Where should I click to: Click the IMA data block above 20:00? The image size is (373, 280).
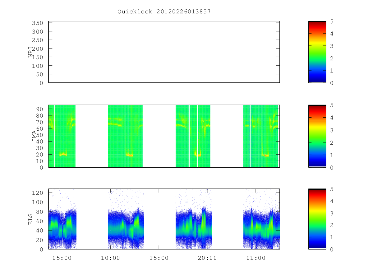[193, 136]
